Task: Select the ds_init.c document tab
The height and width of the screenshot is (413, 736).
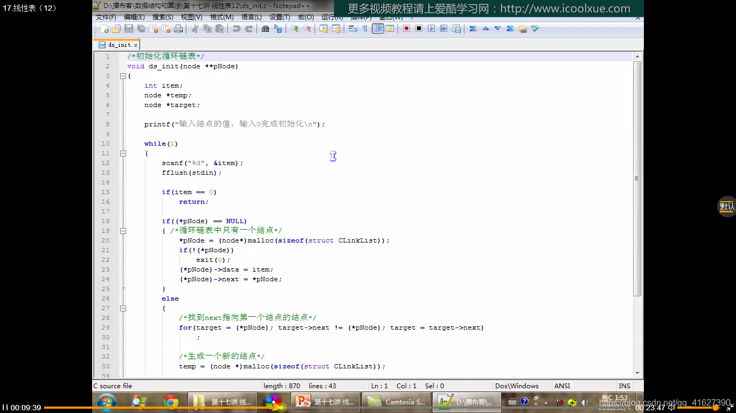Action: 117,45
